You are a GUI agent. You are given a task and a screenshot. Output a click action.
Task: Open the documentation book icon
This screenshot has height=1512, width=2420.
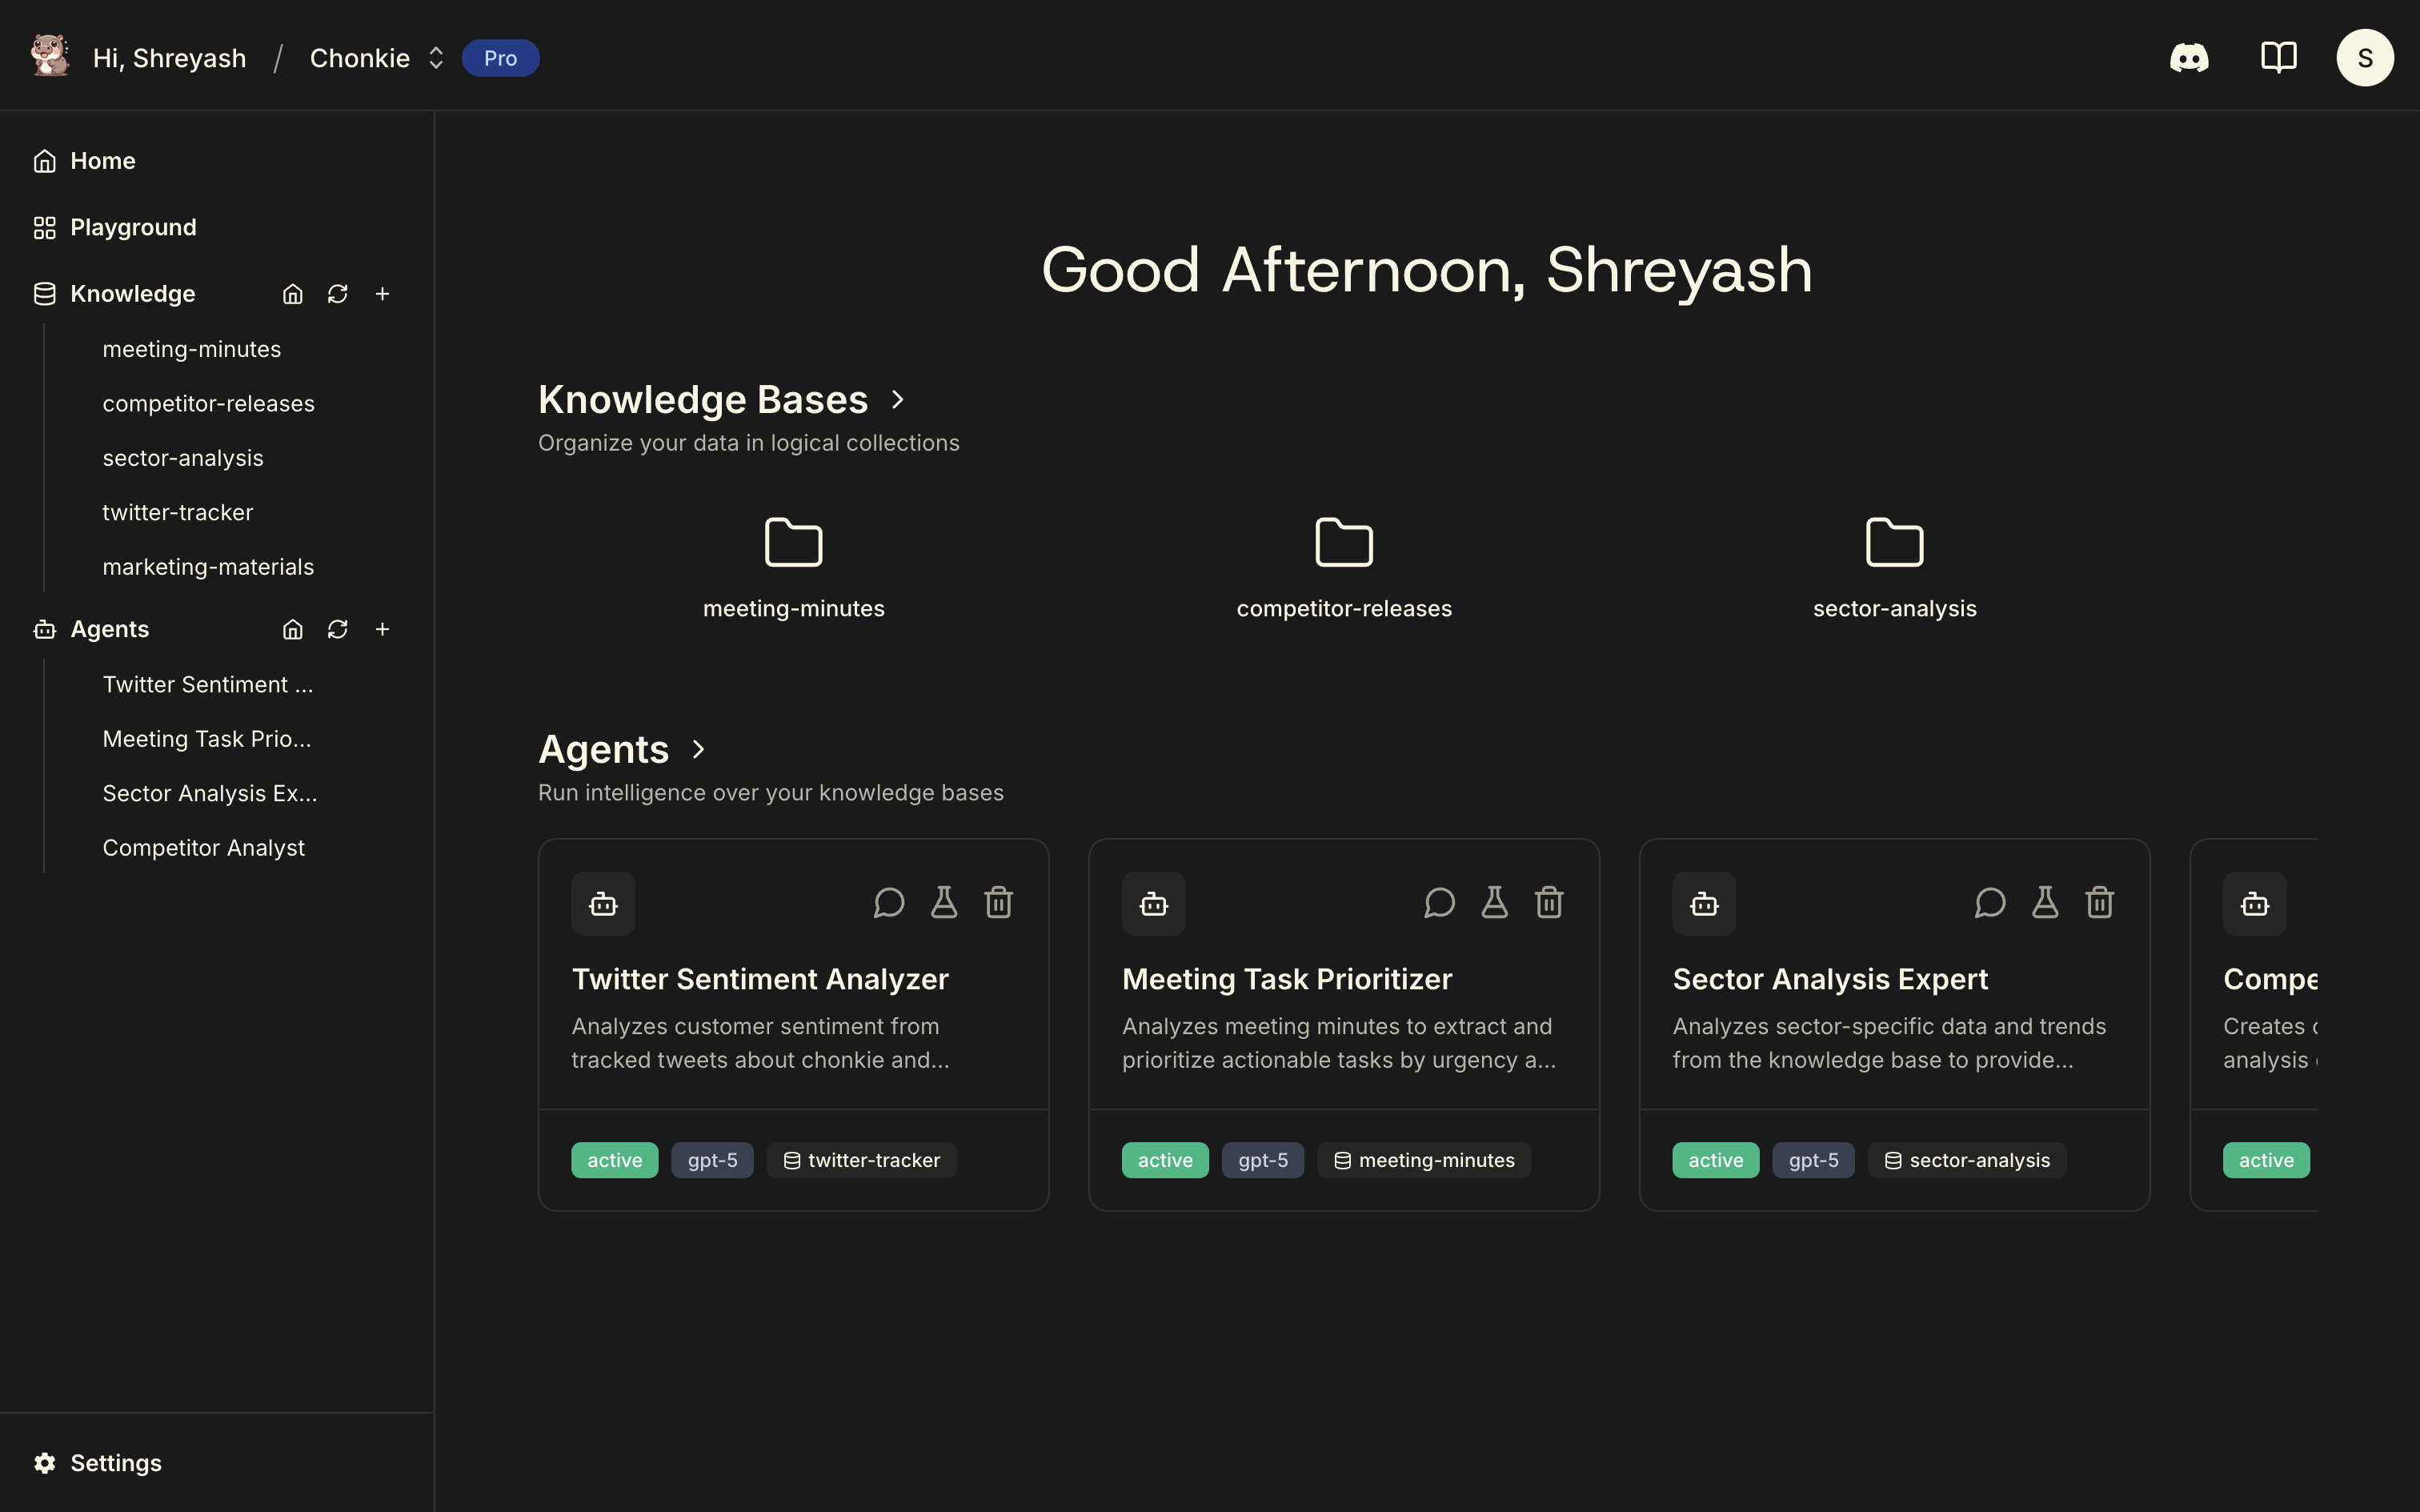(x=2278, y=57)
